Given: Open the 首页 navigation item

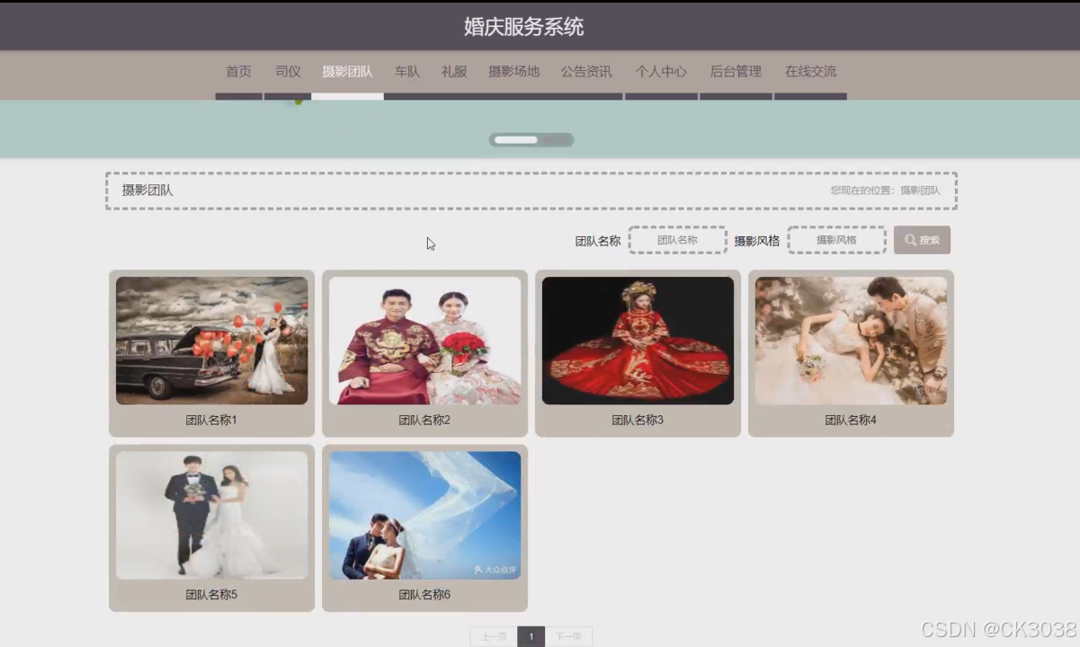Looking at the screenshot, I should point(237,71).
